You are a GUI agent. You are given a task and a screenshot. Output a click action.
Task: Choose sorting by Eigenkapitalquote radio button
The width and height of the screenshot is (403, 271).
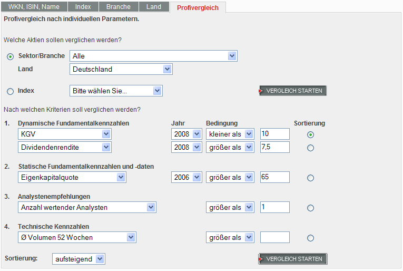(x=310, y=178)
